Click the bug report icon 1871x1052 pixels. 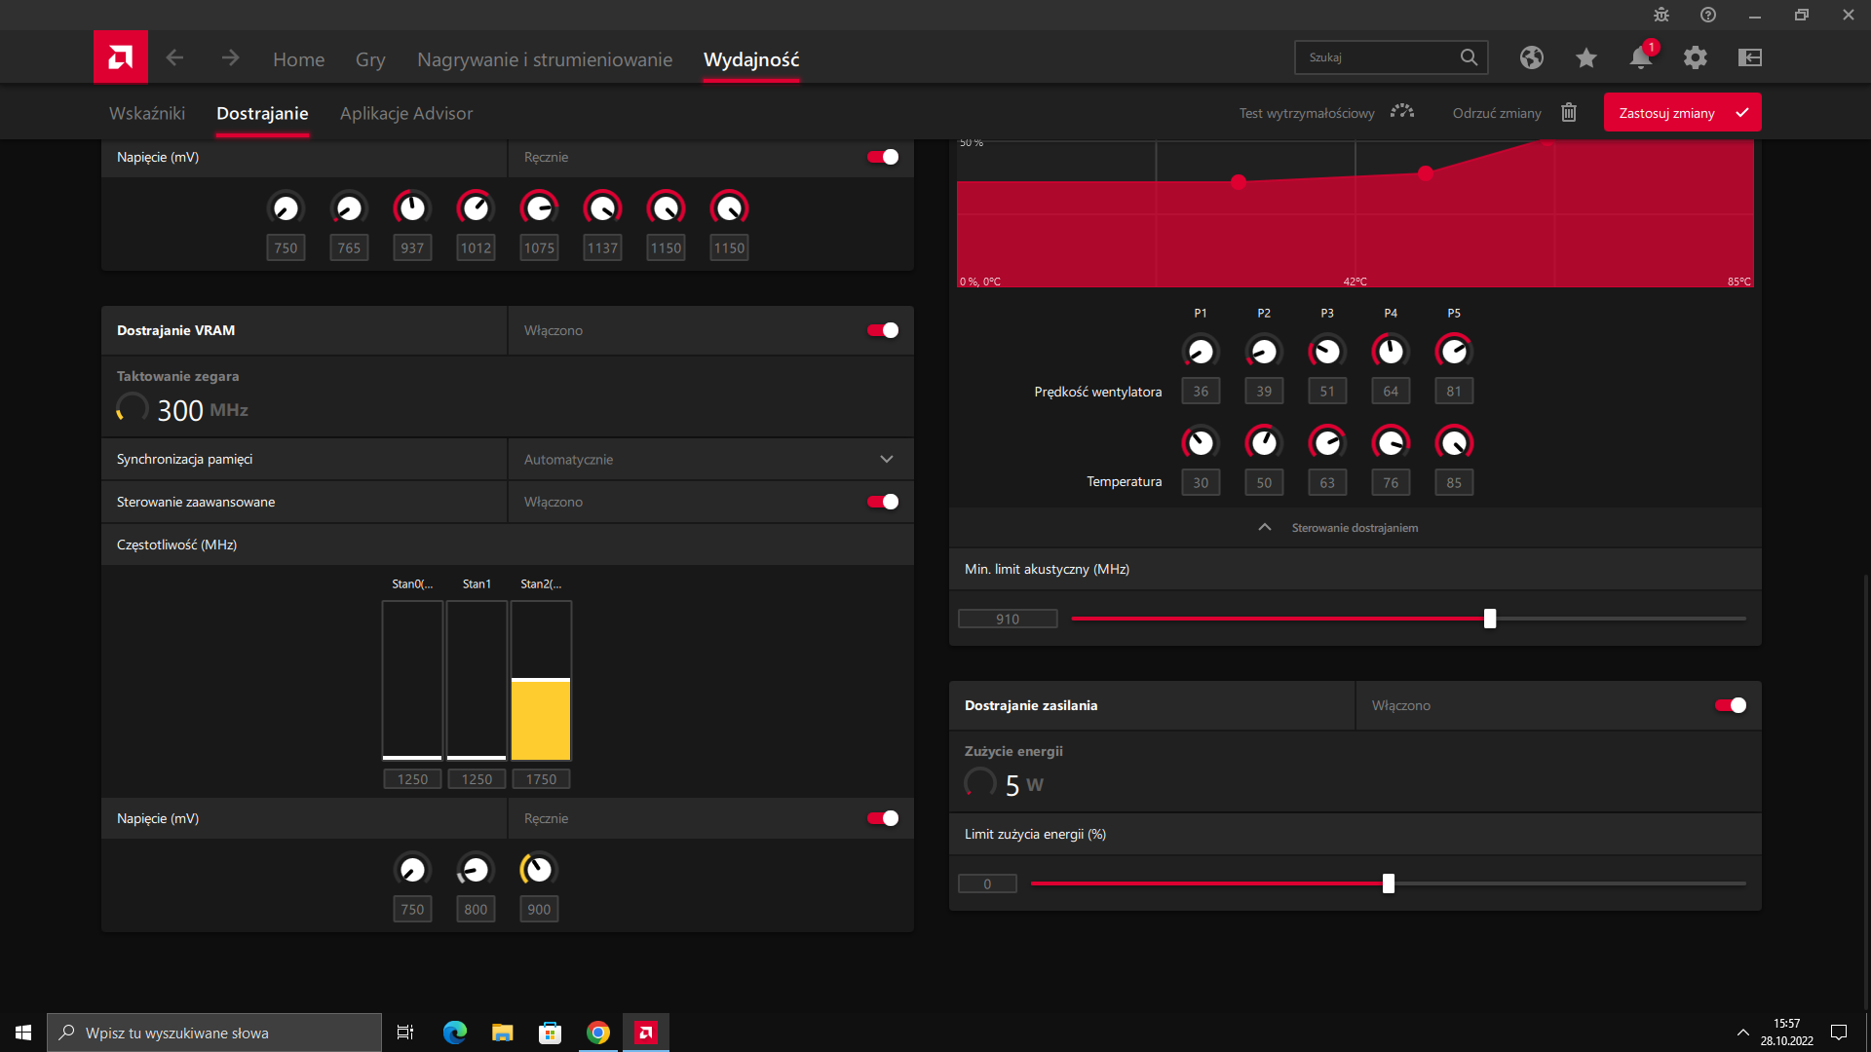1661,15
